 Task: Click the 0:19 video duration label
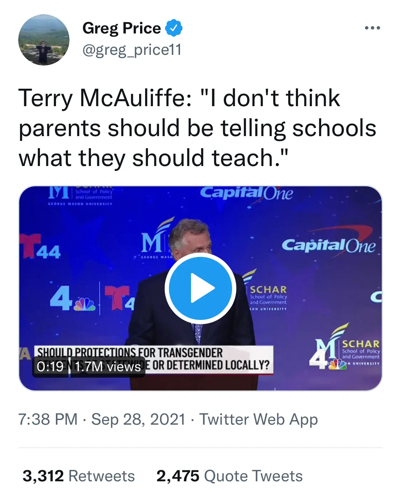pos(50,367)
